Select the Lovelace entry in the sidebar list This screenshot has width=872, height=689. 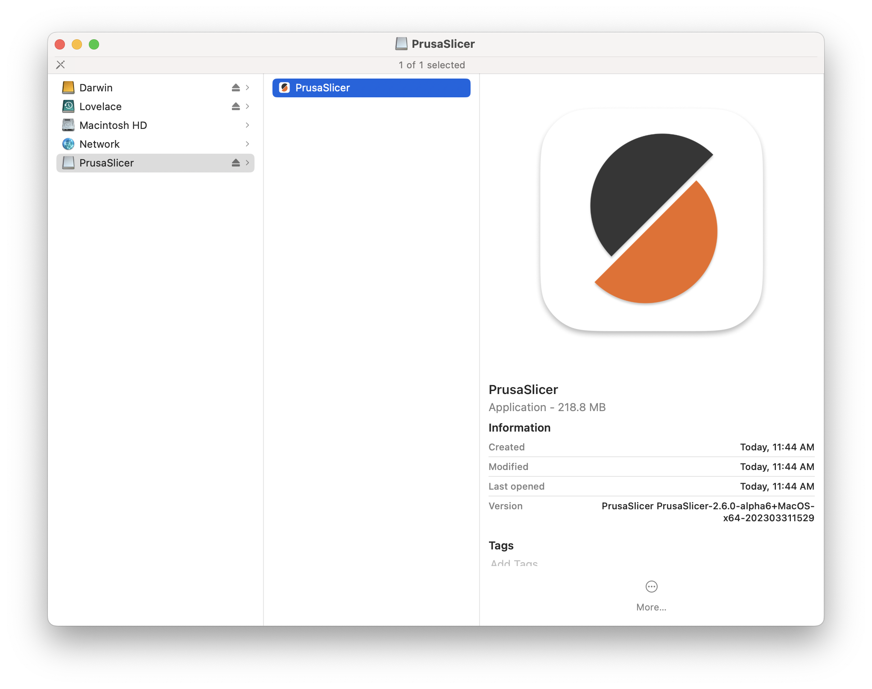[101, 106]
